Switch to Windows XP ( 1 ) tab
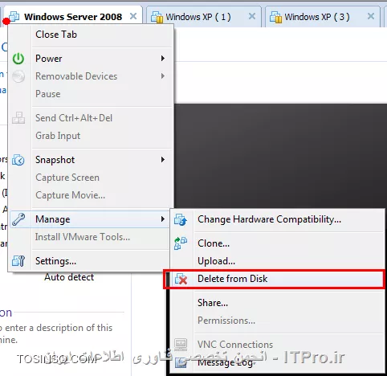Screen dimensions: 387x376 point(204,17)
